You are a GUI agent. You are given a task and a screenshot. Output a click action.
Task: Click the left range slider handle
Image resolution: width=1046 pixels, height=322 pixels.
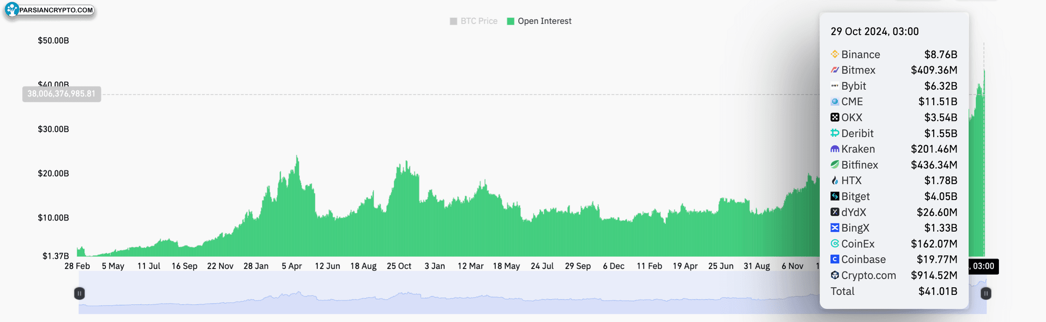(79, 293)
